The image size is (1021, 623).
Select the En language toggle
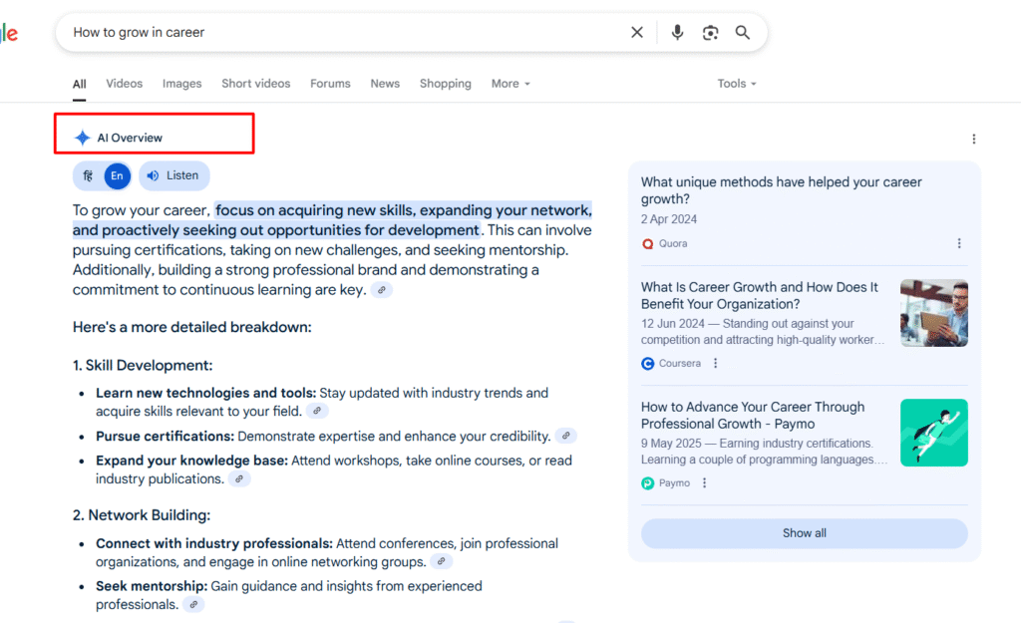(x=118, y=175)
